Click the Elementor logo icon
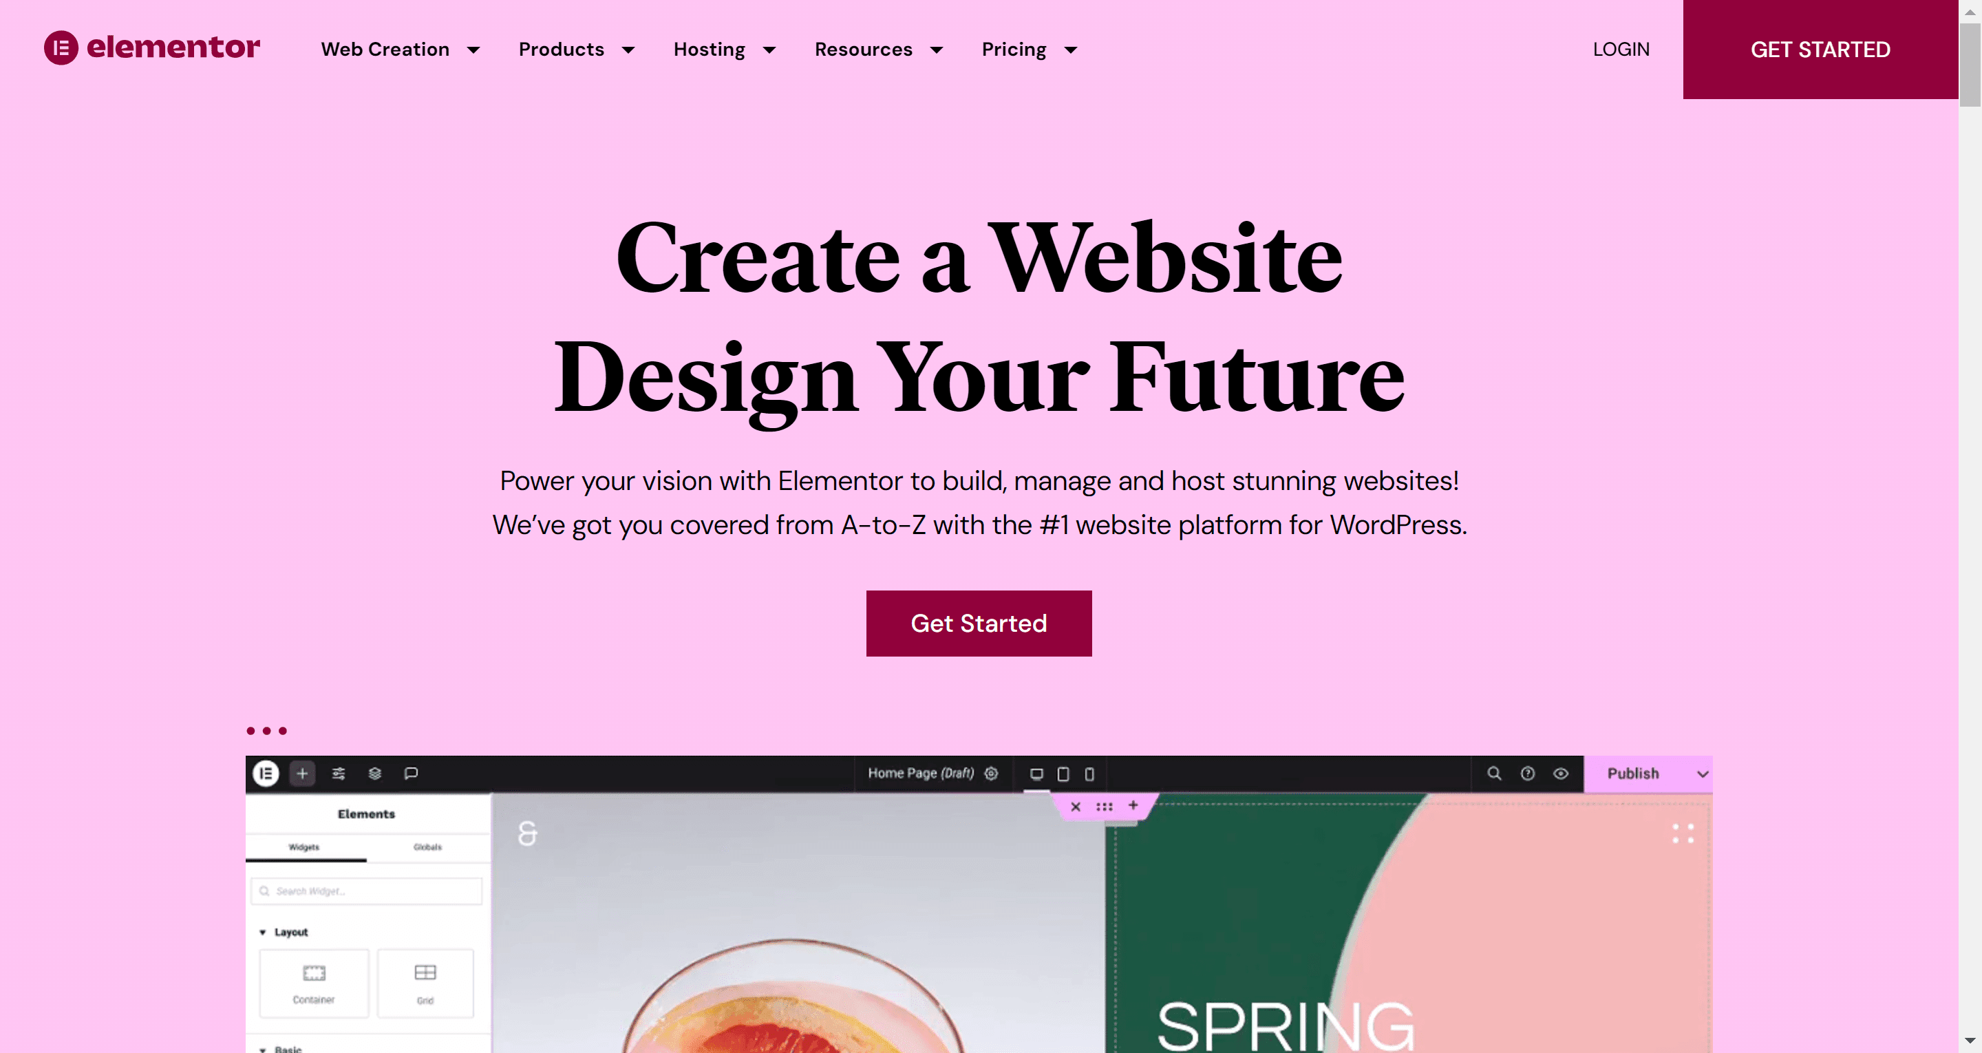This screenshot has height=1053, width=1982. click(x=59, y=48)
